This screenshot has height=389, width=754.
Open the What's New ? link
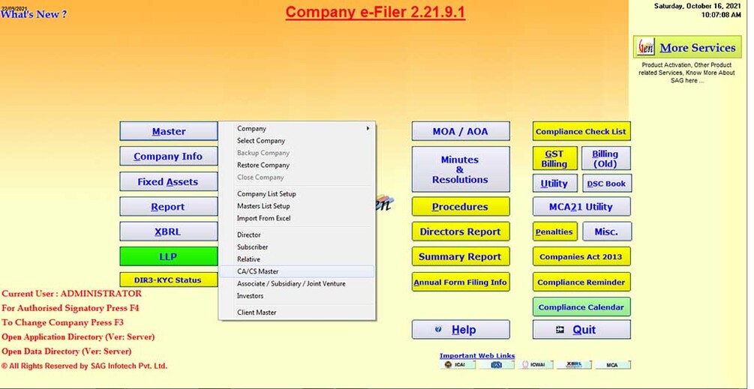click(x=33, y=14)
